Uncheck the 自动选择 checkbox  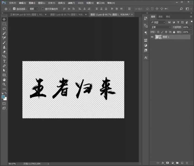[14, 9]
